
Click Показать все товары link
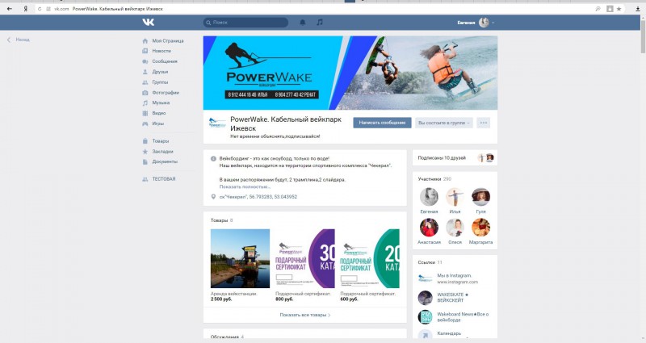[305, 315]
